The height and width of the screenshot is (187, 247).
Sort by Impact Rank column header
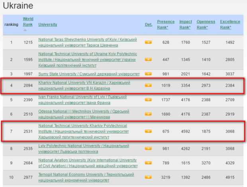(x=186, y=24)
